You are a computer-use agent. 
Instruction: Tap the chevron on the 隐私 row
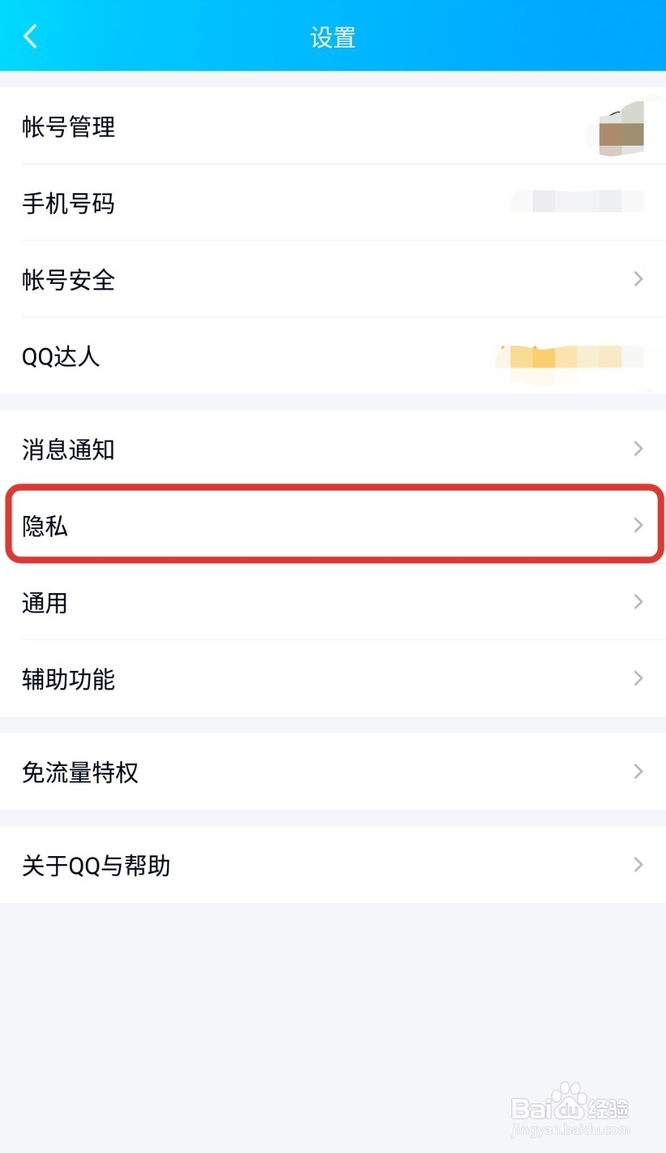[638, 525]
